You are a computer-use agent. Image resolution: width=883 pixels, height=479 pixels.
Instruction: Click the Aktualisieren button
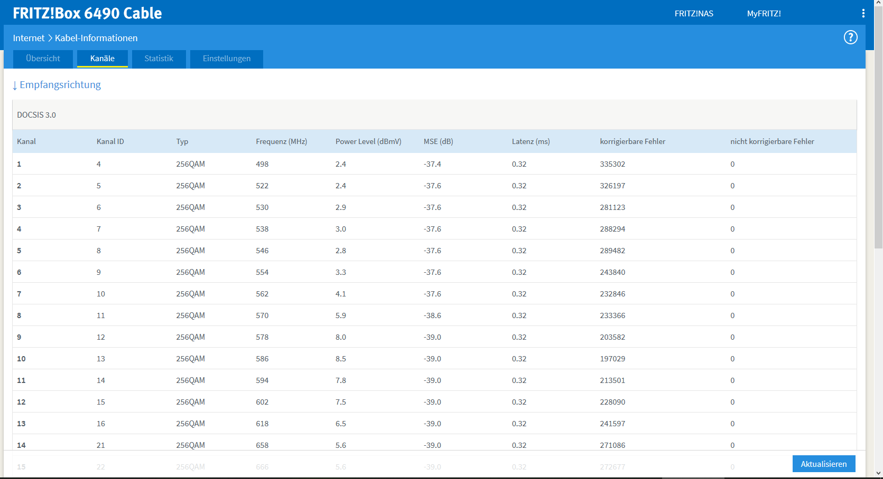824,464
